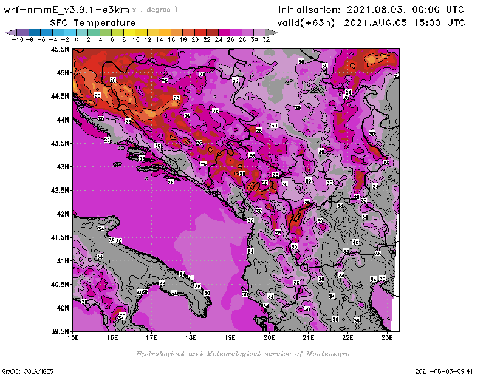Click the legend swatch between 20 and 22
This screenshot has height=375, width=486.
(200, 32)
